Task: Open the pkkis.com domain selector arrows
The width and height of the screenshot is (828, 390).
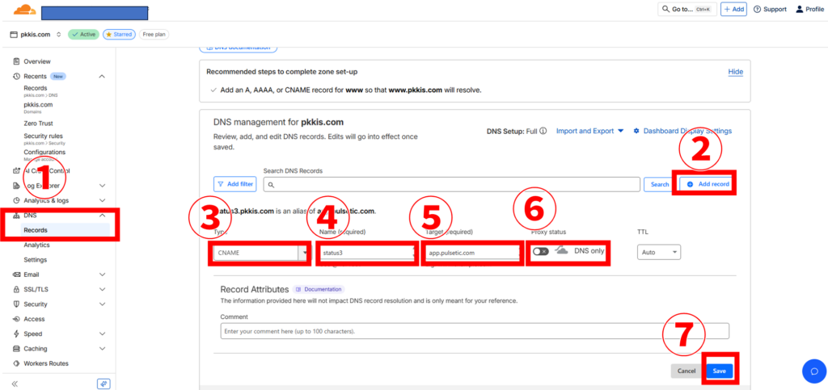Action: [x=58, y=34]
